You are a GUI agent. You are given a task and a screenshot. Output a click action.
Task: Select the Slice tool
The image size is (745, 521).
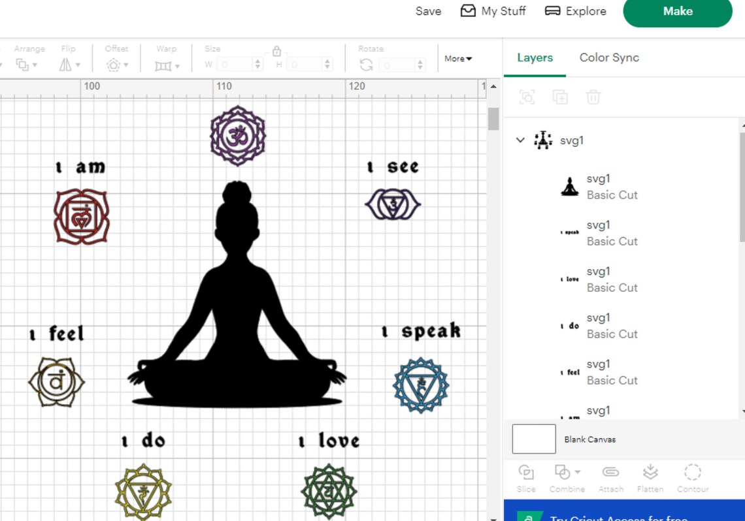[x=526, y=477]
